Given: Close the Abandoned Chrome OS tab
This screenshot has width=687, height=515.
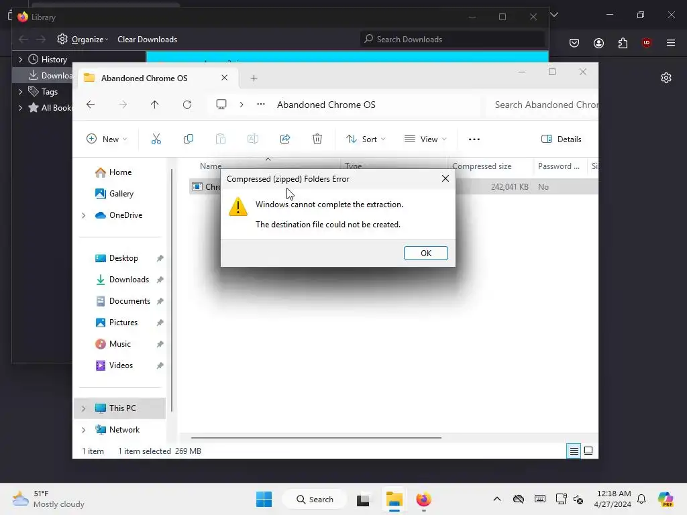Looking at the screenshot, I should (224, 78).
